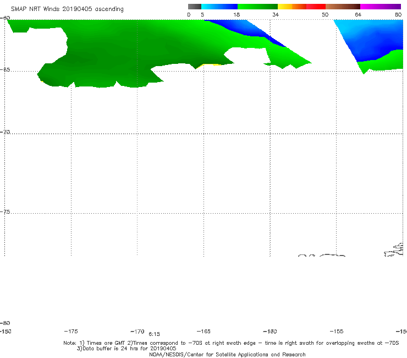Click the latitude axis label '-75'
Image resolution: width=407 pixels, height=358 pixels.
[5, 212]
